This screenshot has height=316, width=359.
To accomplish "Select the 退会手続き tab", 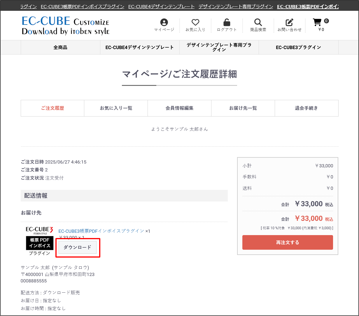I will tap(307, 108).
